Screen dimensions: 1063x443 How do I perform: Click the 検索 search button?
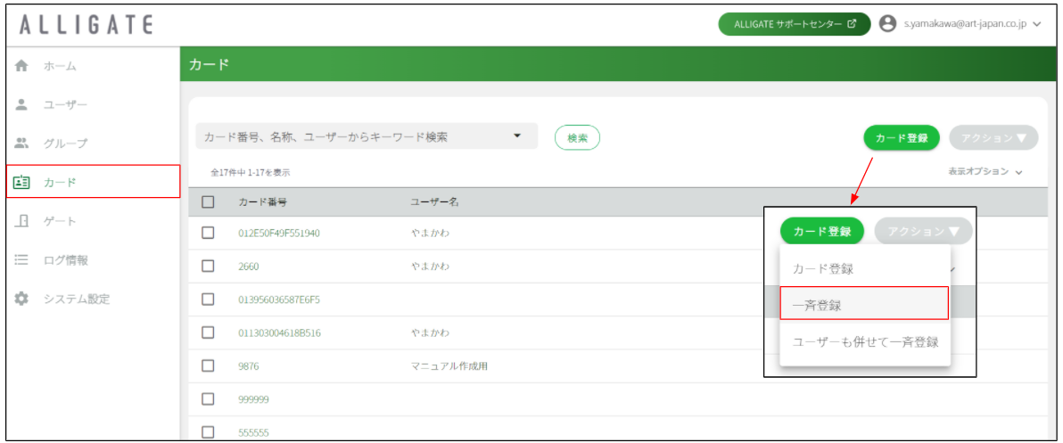[577, 137]
